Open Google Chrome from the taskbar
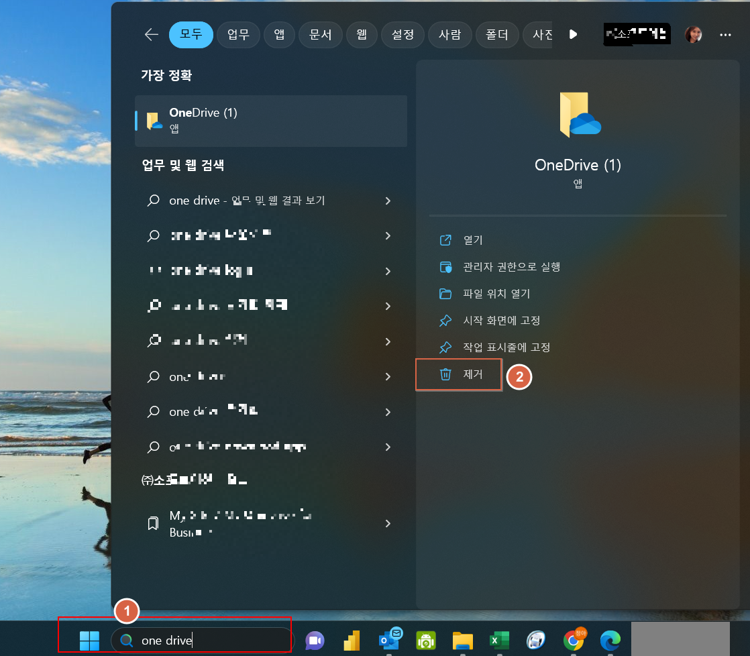 574,642
